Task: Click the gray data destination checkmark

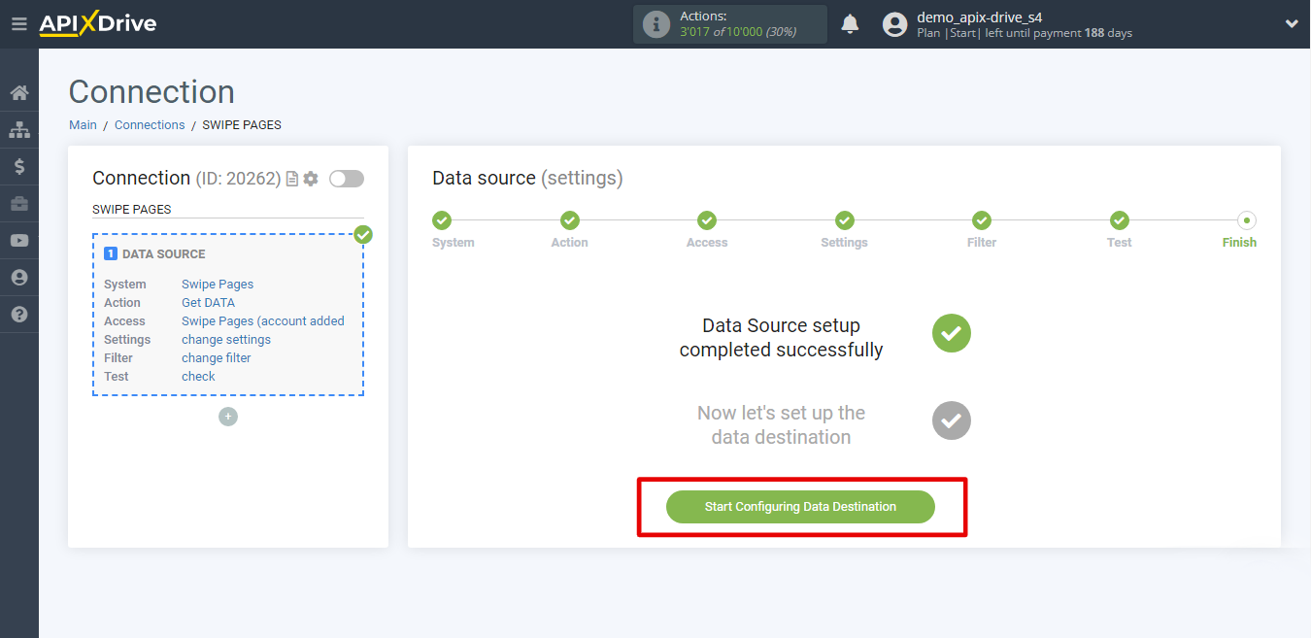Action: tap(952, 420)
